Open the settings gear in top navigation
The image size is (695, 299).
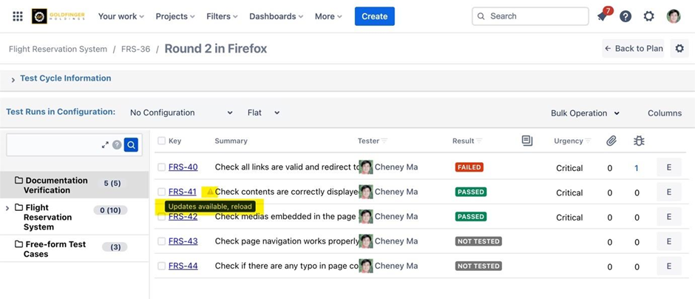point(648,16)
